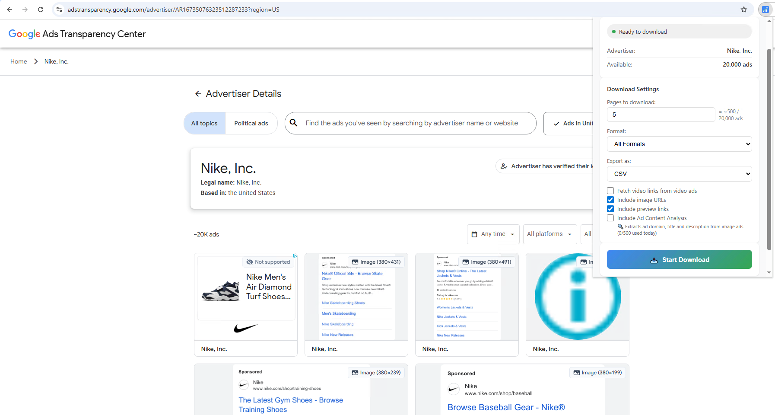Click the Google Ads Transparency Center logo
The image size is (775, 415).
[x=77, y=34]
